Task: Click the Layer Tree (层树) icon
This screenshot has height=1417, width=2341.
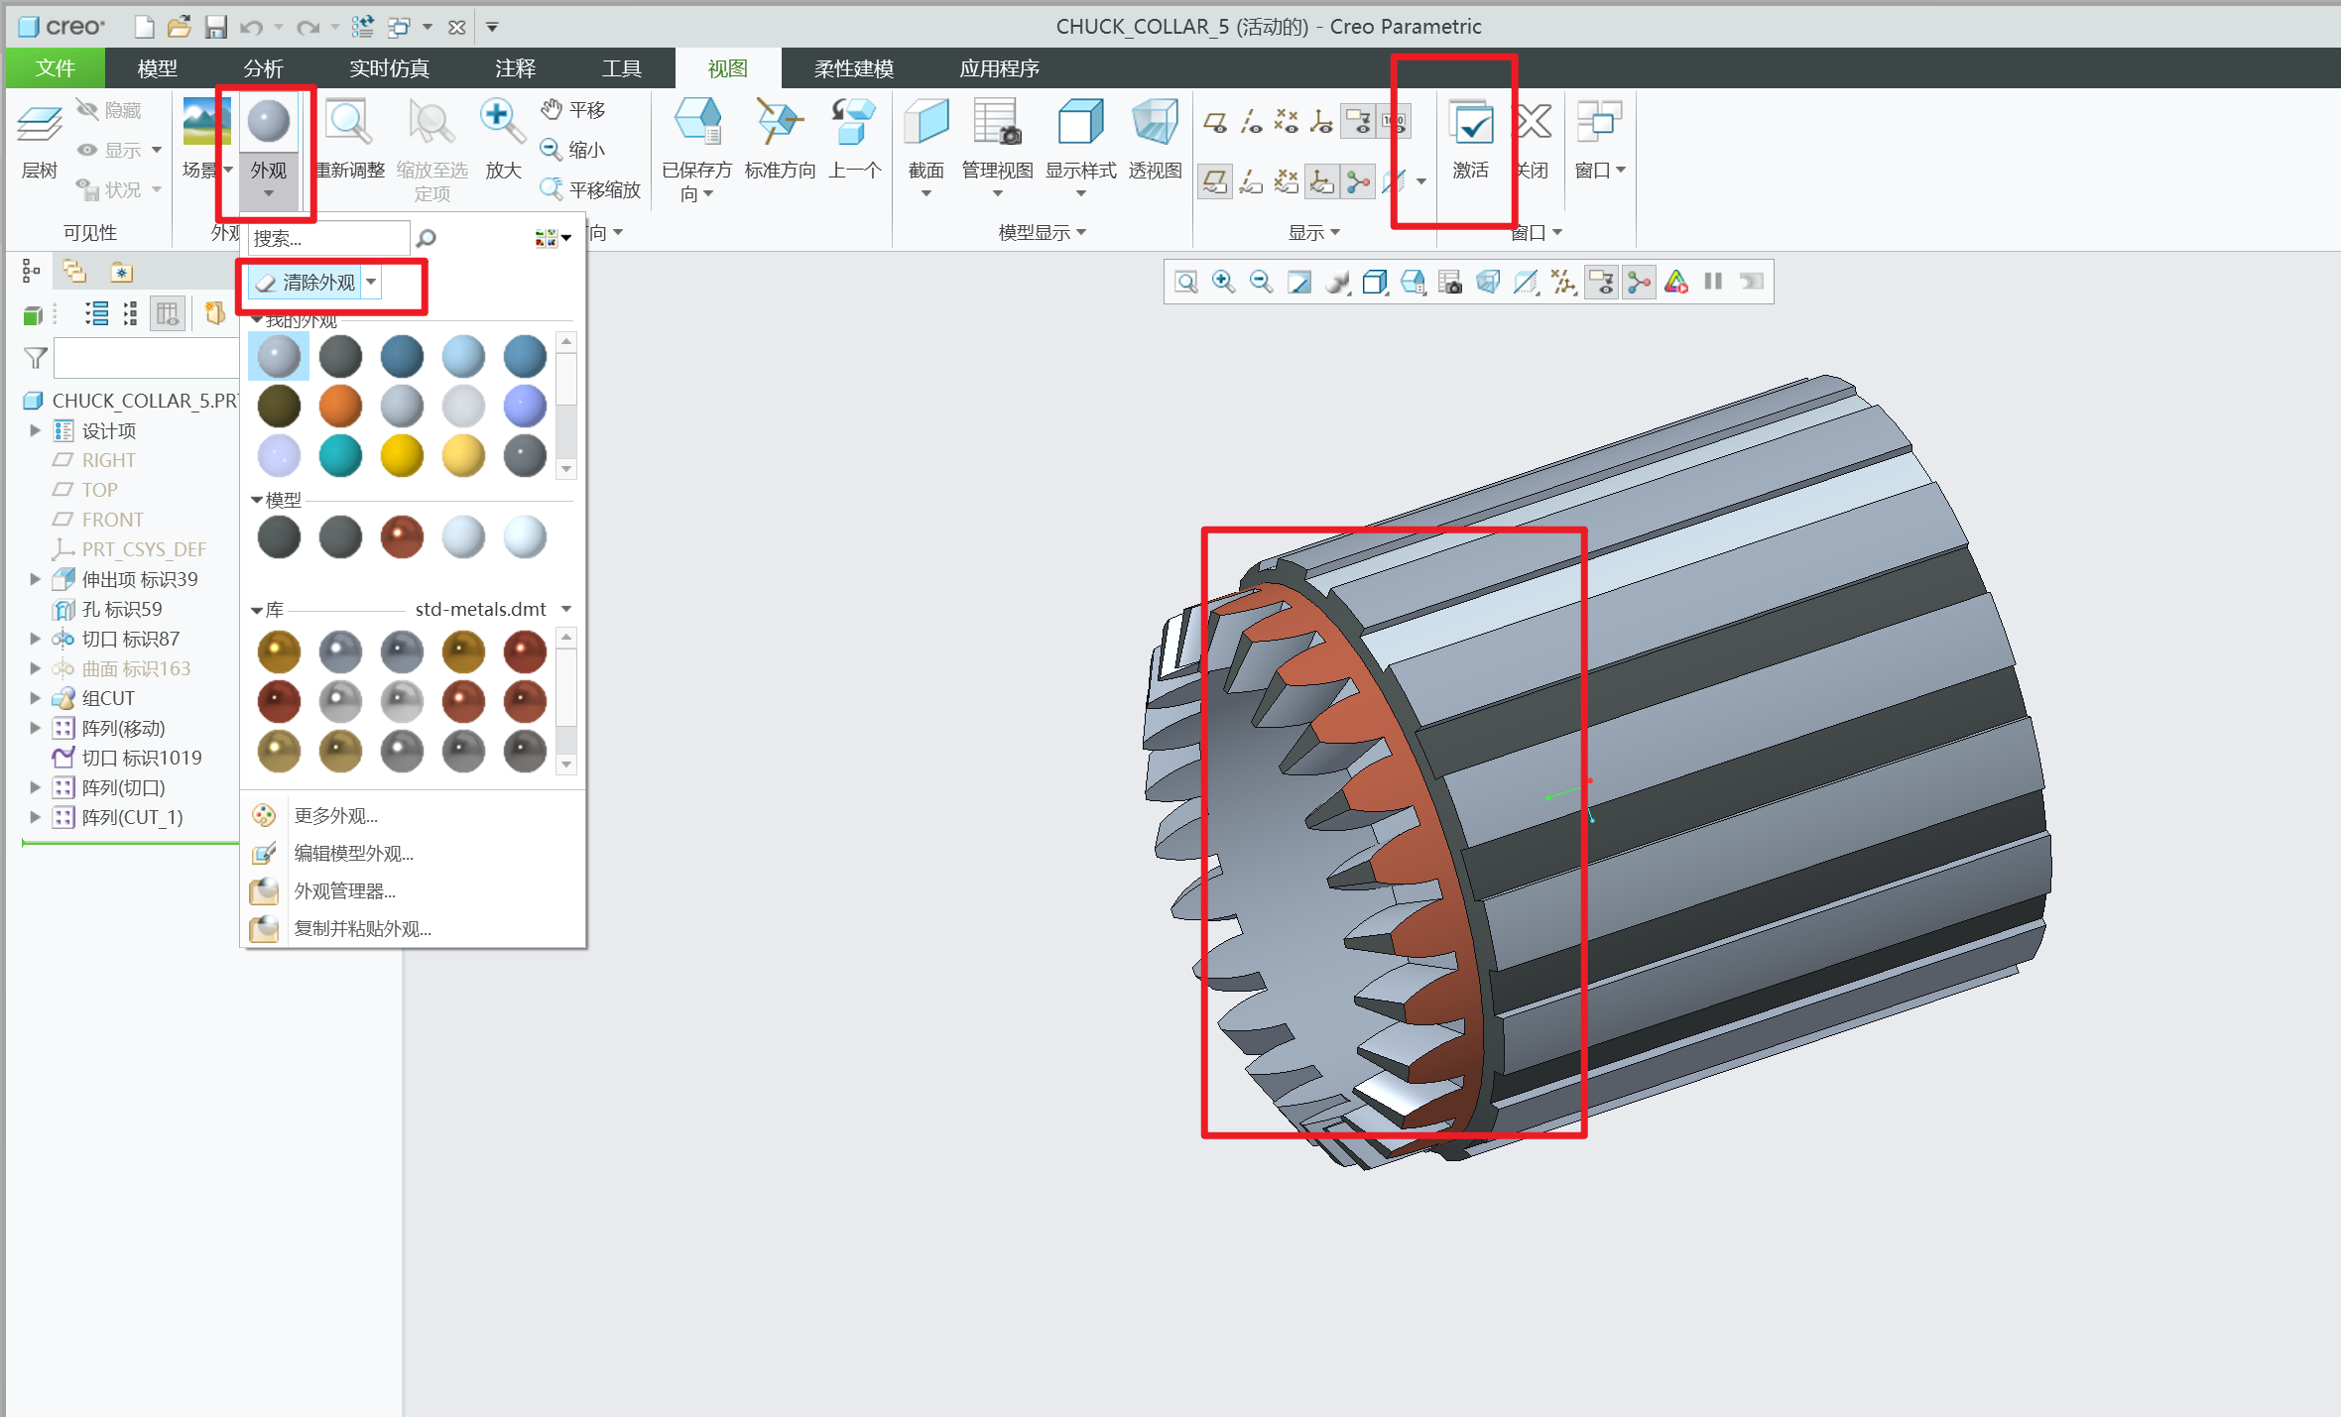Action: click(x=40, y=125)
